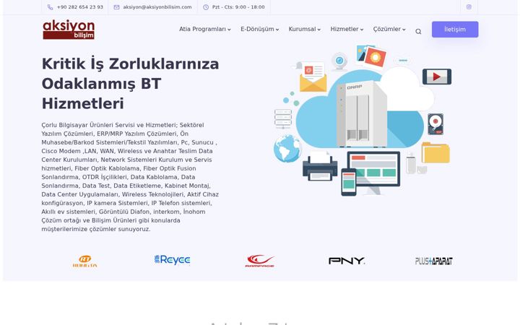
Task: Click the clock icon beside working hours
Action: tap(206, 7)
